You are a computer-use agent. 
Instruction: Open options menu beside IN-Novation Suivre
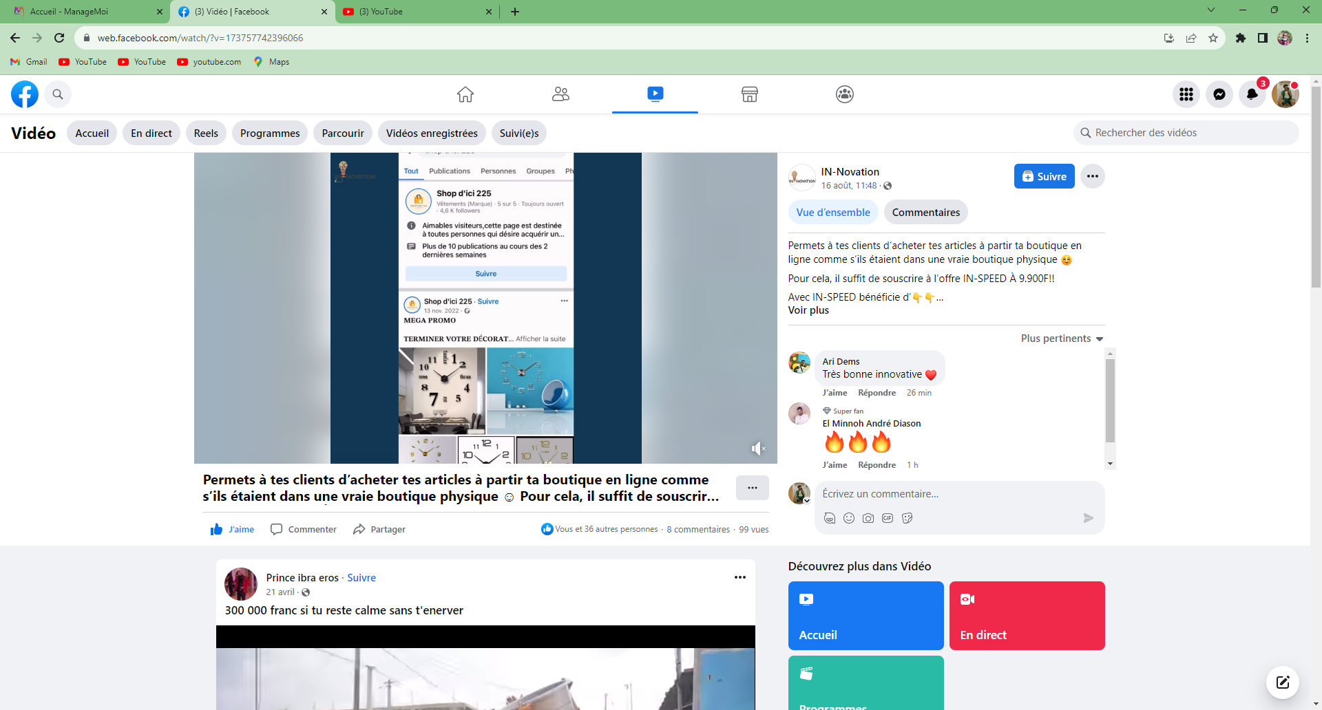coord(1092,176)
